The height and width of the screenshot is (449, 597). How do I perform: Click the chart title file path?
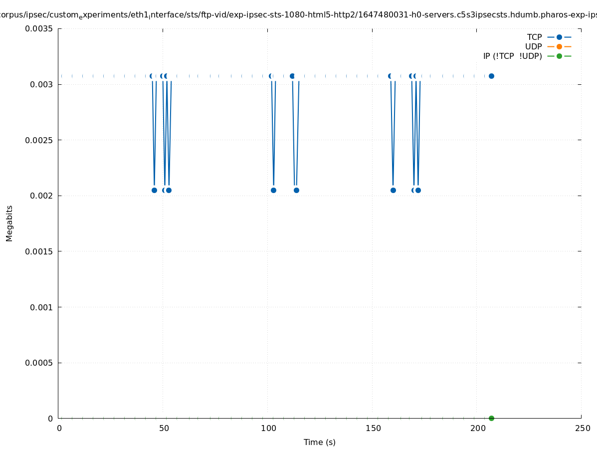[298, 15]
